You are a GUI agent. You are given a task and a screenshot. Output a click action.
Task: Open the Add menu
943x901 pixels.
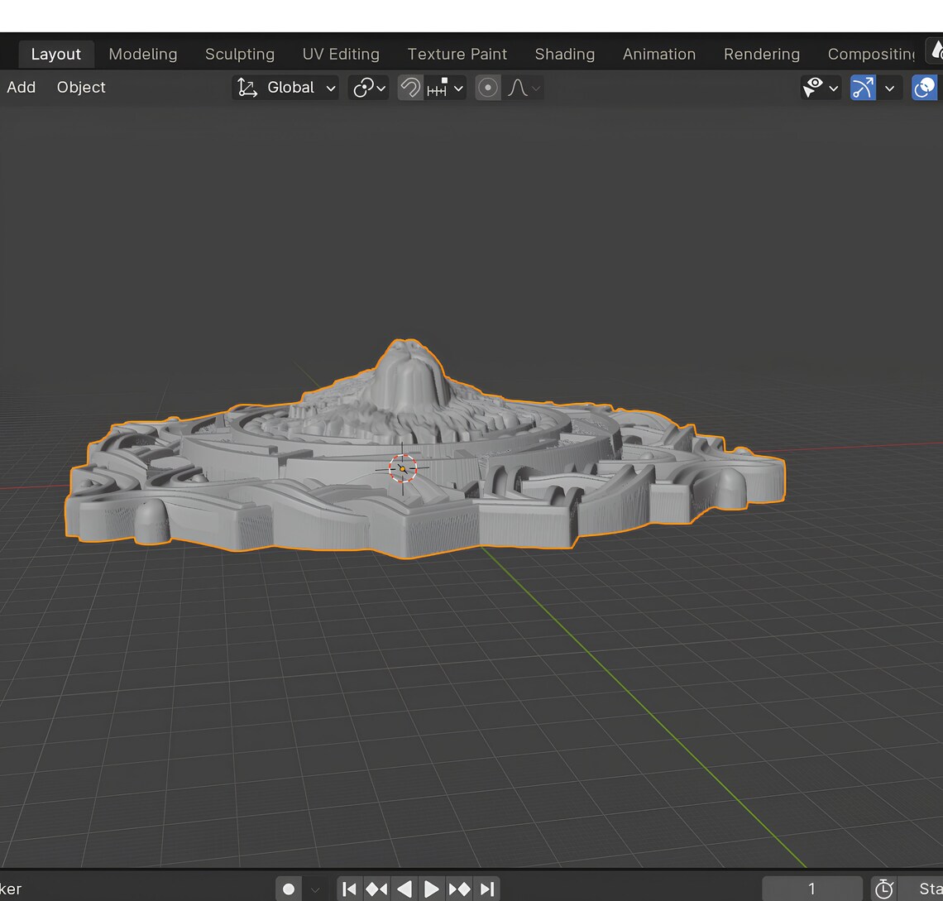(21, 87)
